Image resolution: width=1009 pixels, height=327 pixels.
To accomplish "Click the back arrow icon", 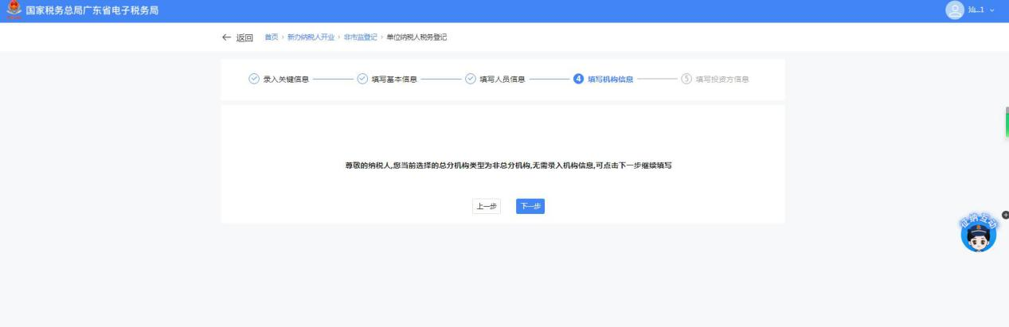I will tap(228, 38).
